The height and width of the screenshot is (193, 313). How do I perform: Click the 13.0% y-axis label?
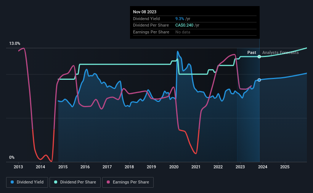(x=14, y=43)
